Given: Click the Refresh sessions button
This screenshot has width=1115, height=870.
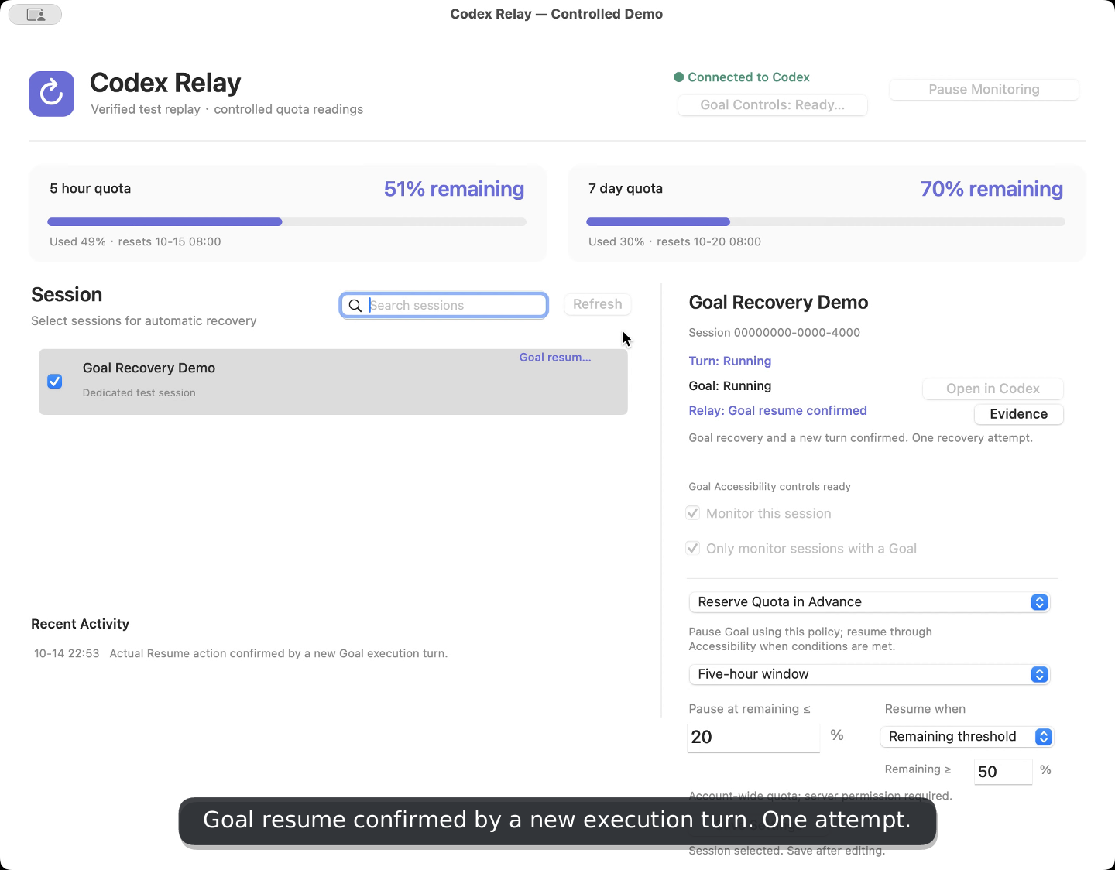Looking at the screenshot, I should pyautogui.click(x=598, y=304).
